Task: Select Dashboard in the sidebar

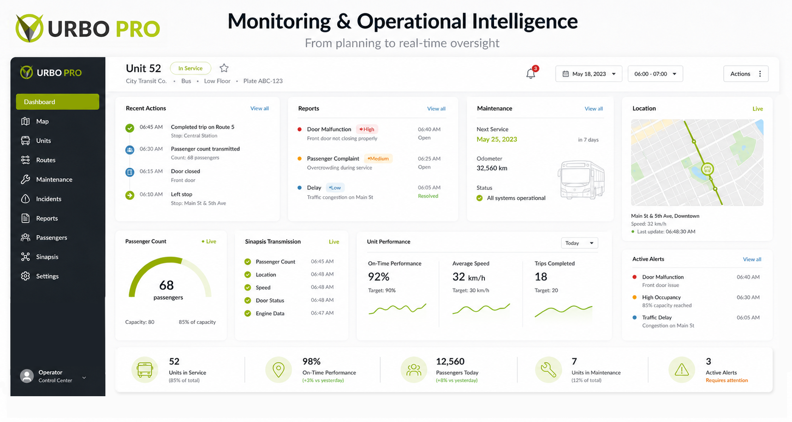Action: (58, 102)
